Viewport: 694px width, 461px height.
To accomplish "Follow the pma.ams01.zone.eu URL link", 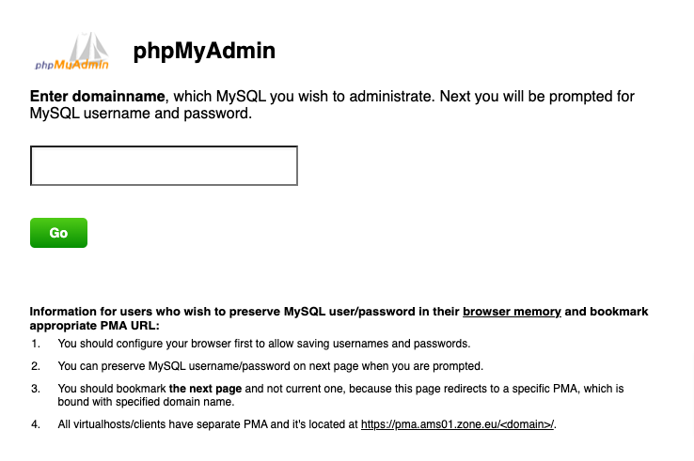I will [x=458, y=424].
